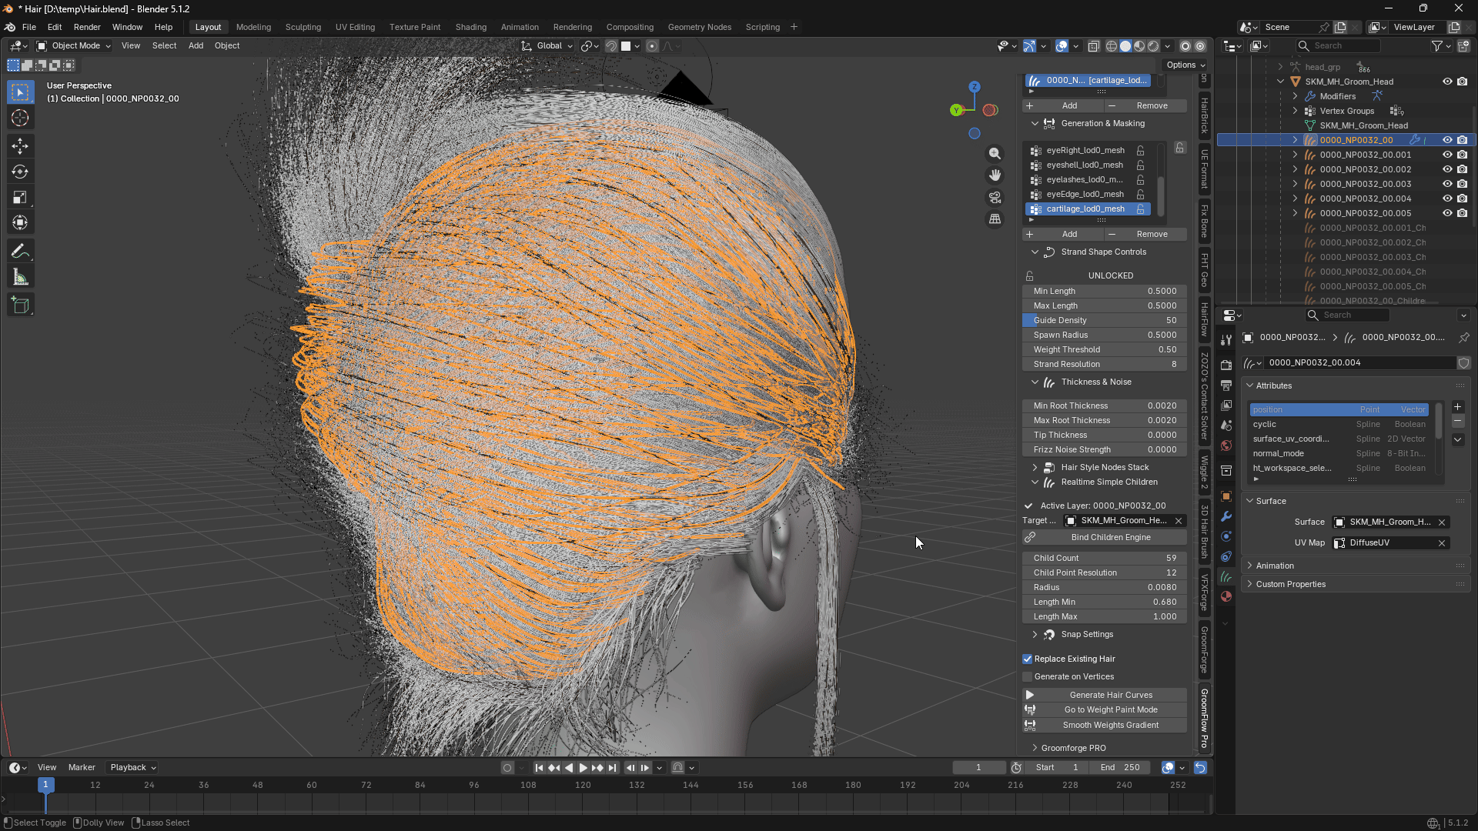The image size is (1478, 831).
Task: Select the Add Cube tool
Action: (21, 305)
